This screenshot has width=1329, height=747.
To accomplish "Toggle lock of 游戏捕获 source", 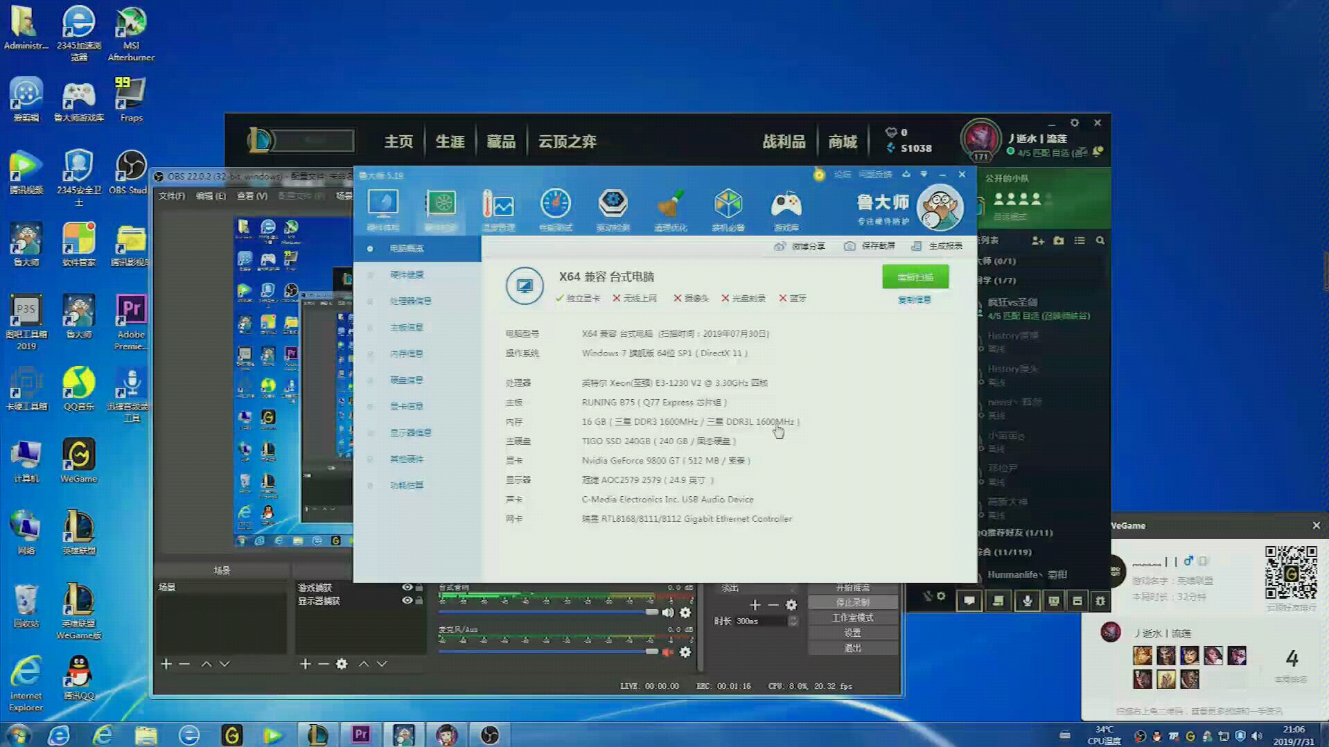I will [x=419, y=587].
